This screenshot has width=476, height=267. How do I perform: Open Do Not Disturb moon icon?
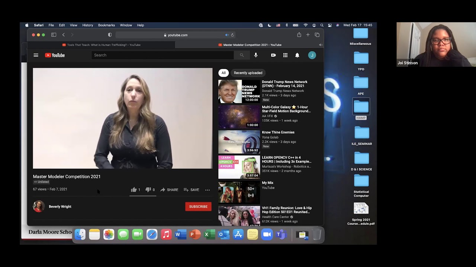coord(270,25)
